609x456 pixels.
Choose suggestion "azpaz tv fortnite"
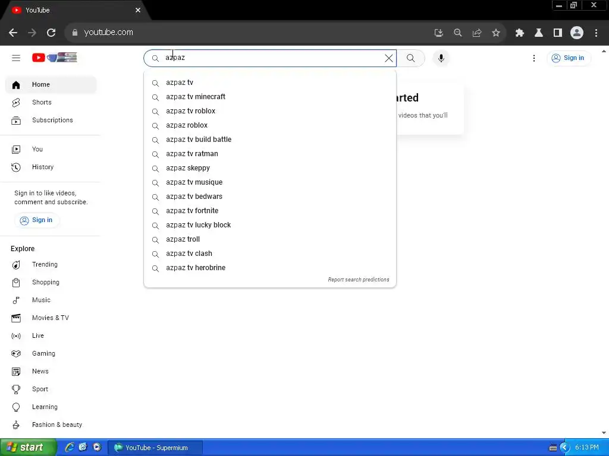(270, 211)
